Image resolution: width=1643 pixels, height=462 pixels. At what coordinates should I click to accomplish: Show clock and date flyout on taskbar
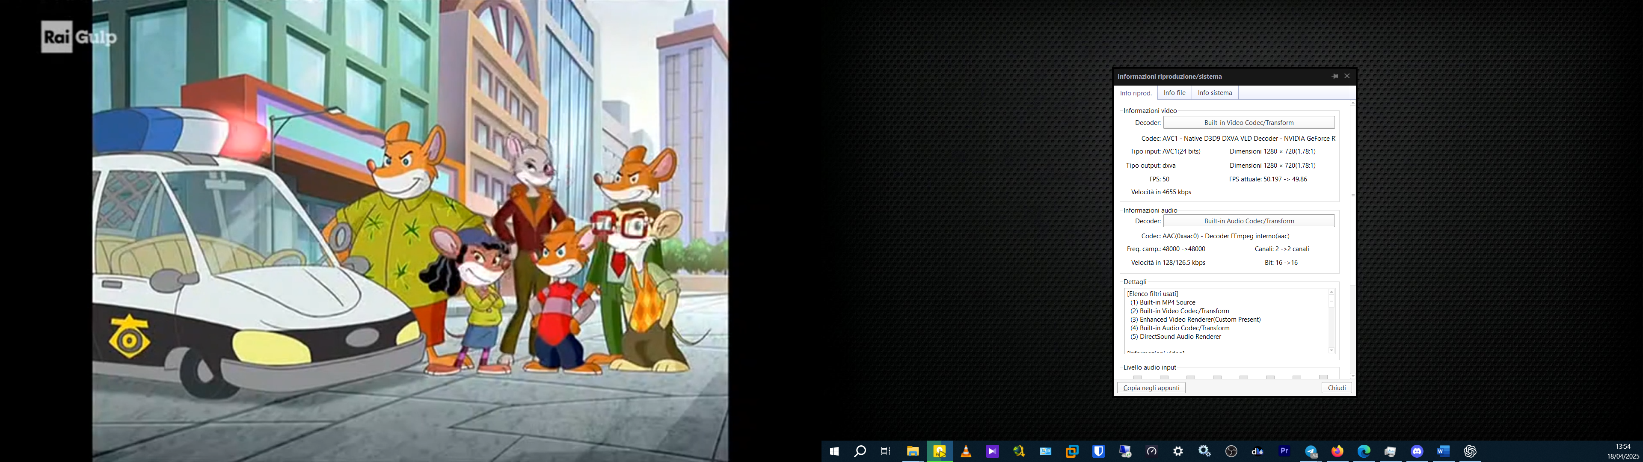click(1623, 451)
